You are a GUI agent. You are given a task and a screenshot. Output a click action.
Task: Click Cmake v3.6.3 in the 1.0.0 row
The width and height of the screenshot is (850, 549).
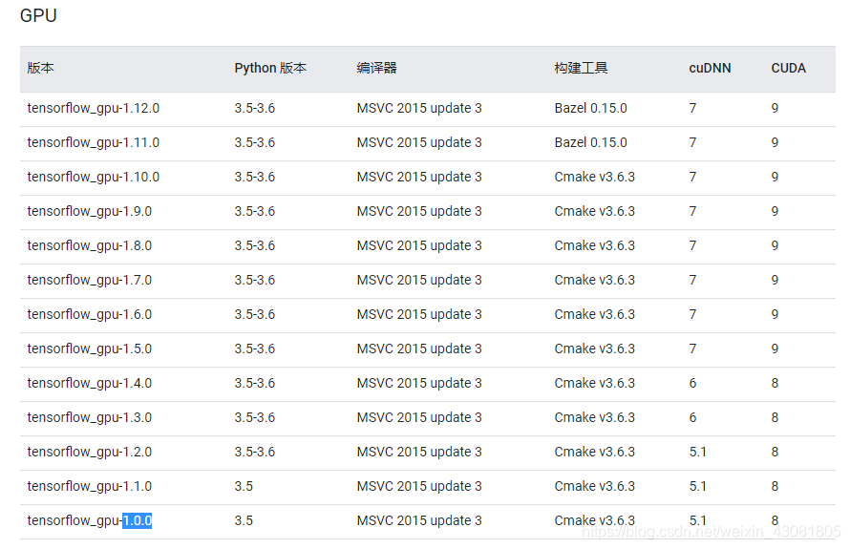tap(594, 520)
